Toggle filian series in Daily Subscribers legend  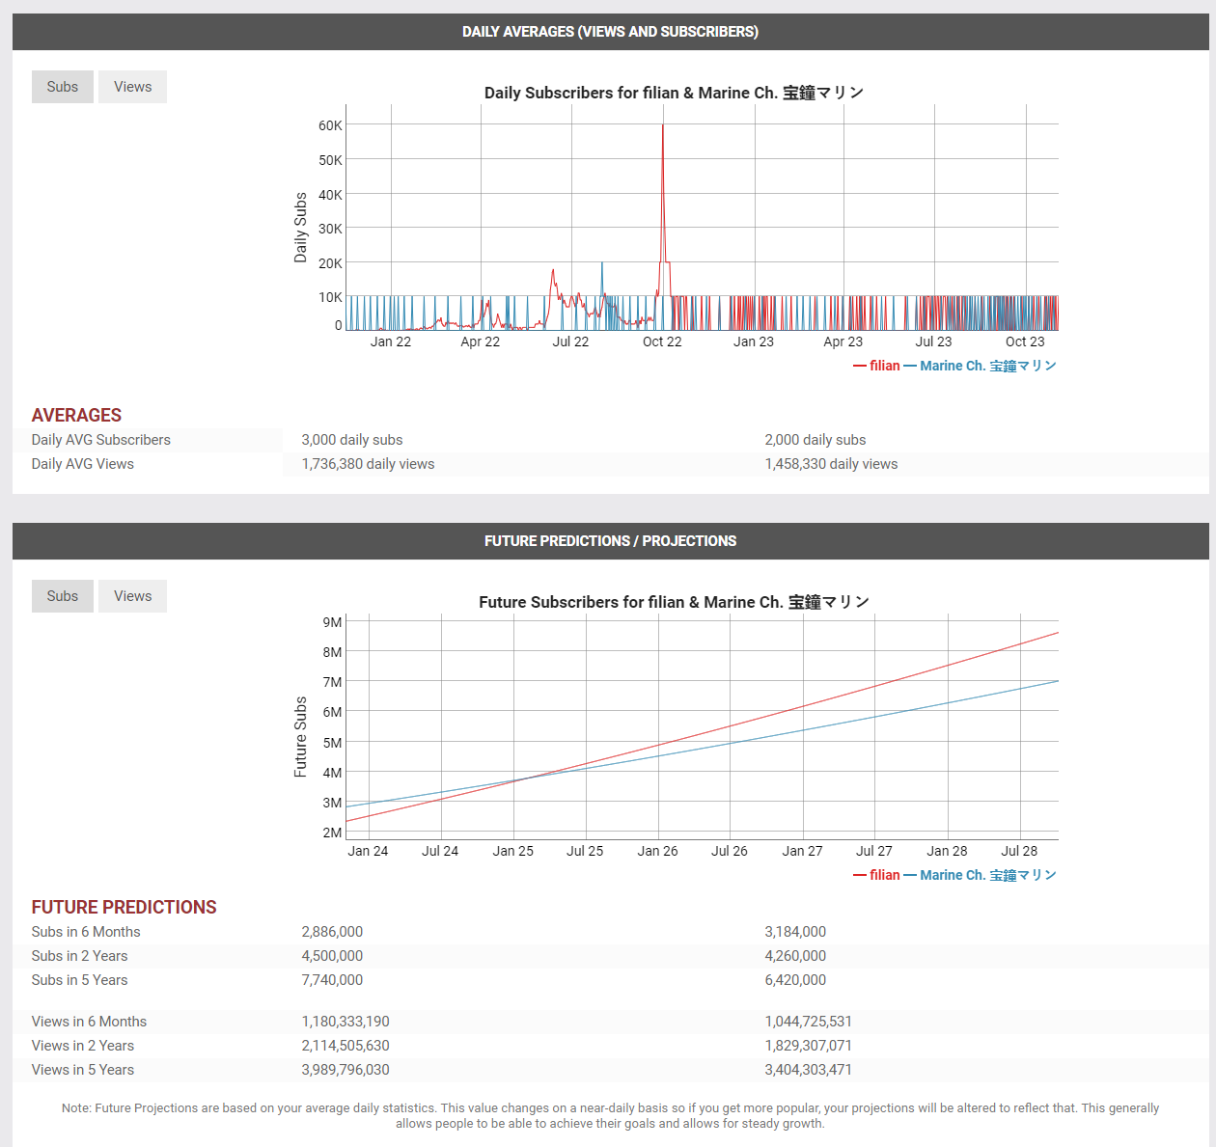click(x=876, y=366)
